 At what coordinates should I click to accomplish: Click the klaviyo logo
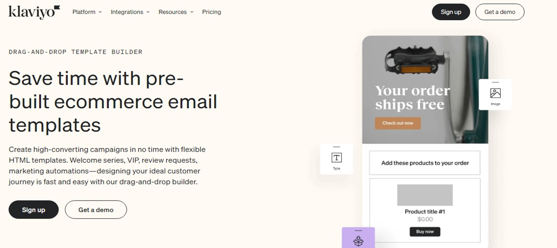(33, 11)
